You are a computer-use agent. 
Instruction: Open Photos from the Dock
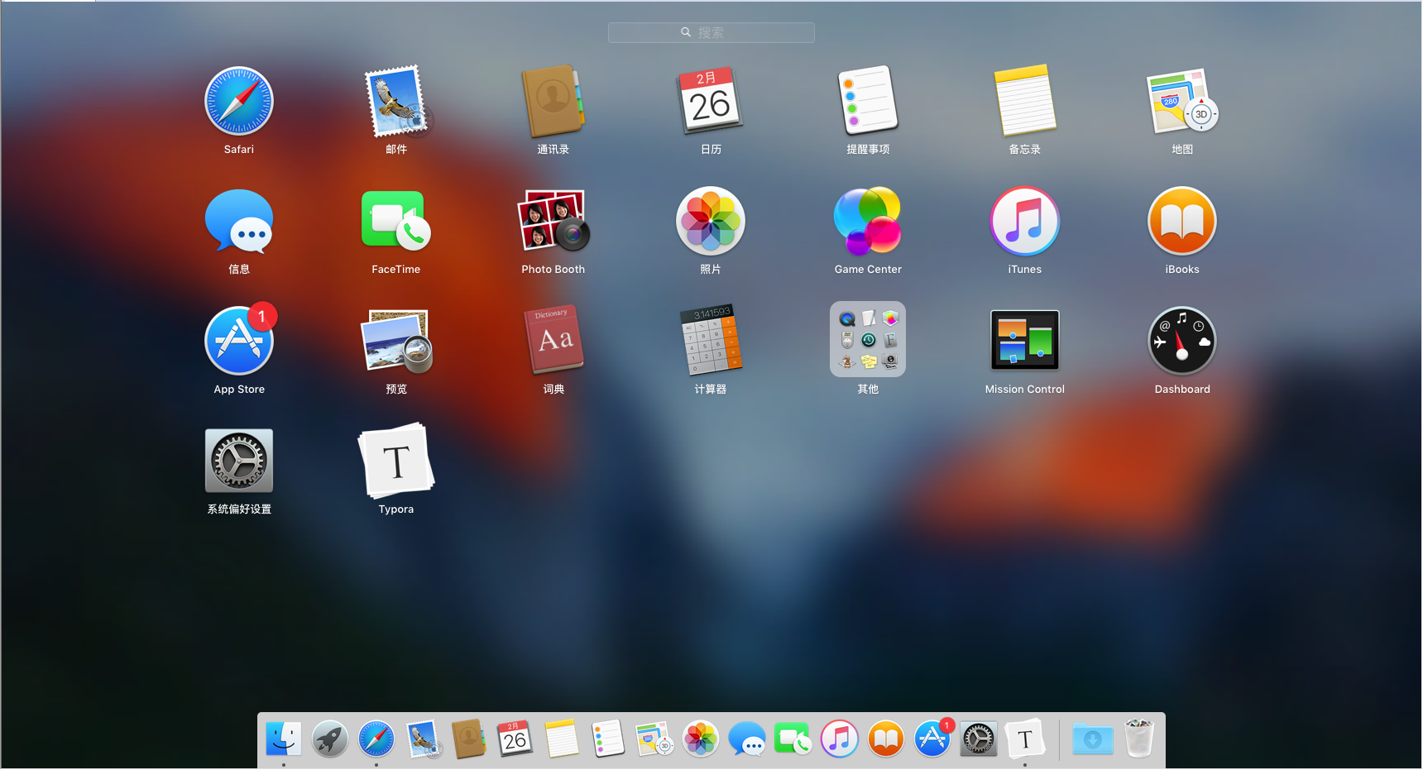701,739
